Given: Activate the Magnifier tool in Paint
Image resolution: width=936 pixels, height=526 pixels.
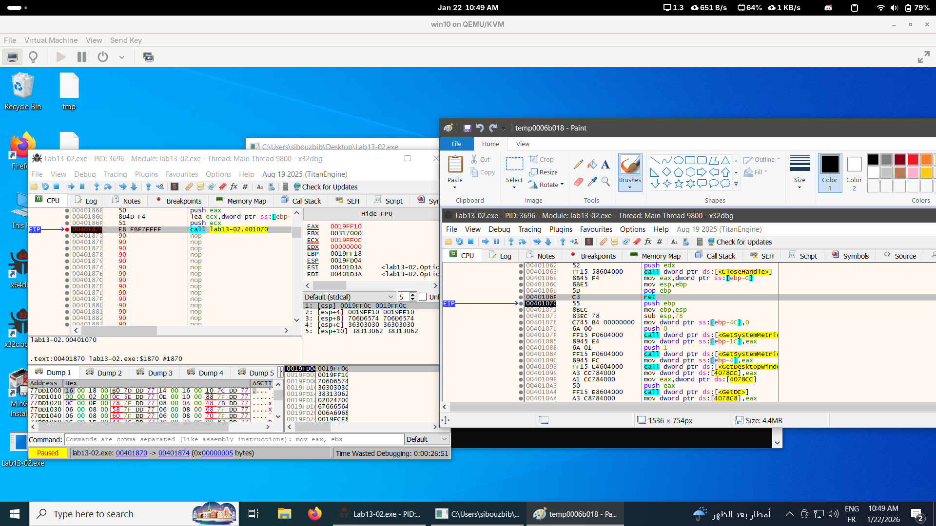Looking at the screenshot, I should 605,182.
